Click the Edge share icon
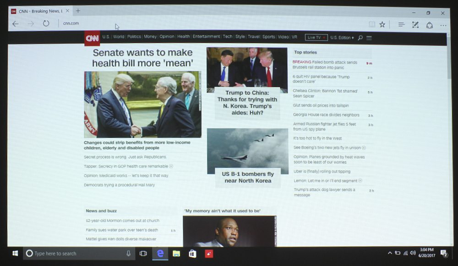458x266 pixels. pyautogui.click(x=430, y=25)
